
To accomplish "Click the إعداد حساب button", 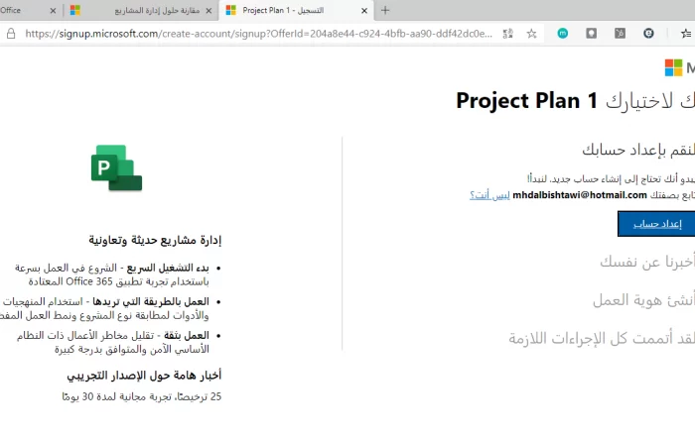I will (x=656, y=224).
